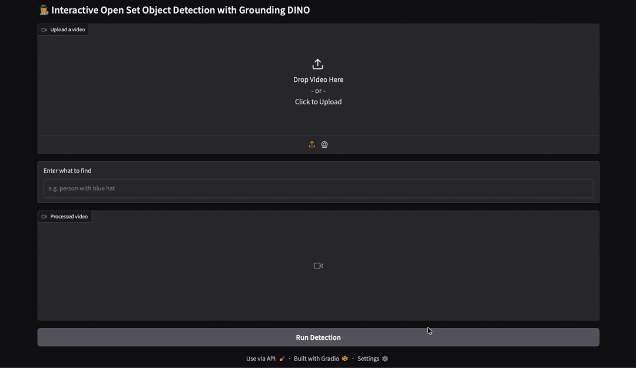Click the rocket icon beside Use via API
This screenshot has height=368, width=636.
point(282,359)
